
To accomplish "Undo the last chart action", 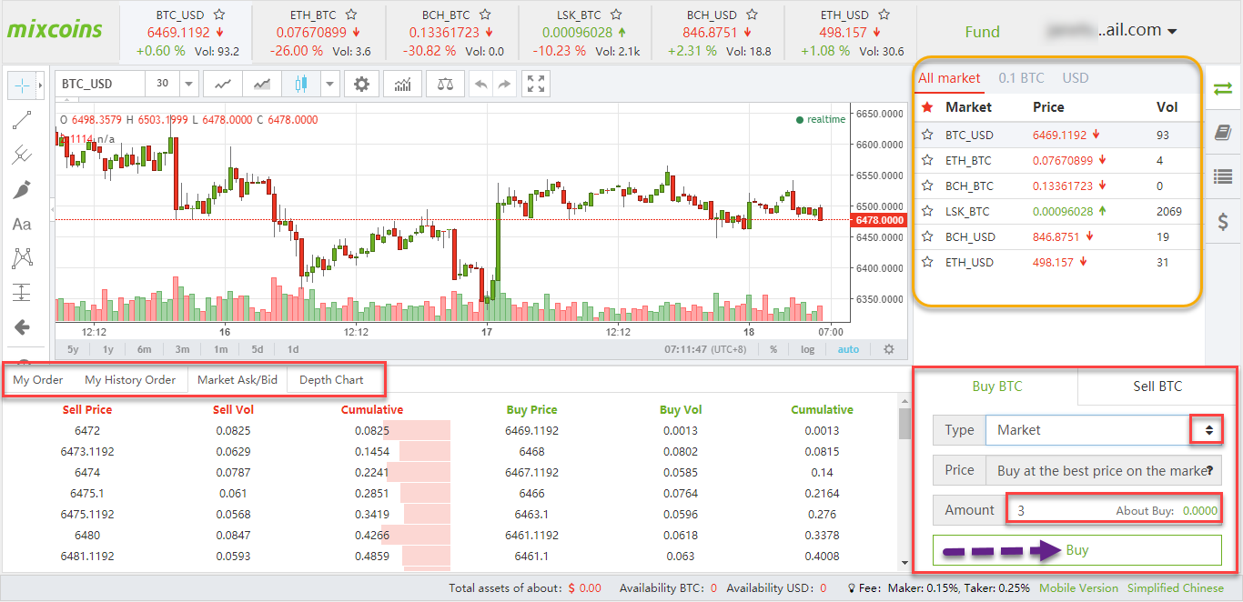I will coord(481,85).
